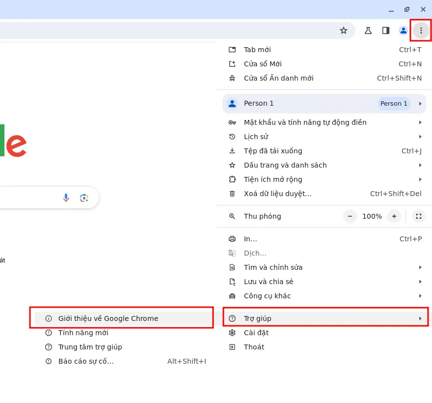Viewport: 432px width, 403px height.
Task: Select Xoá dữ liệu duyệt... menu item
Action: point(324,194)
